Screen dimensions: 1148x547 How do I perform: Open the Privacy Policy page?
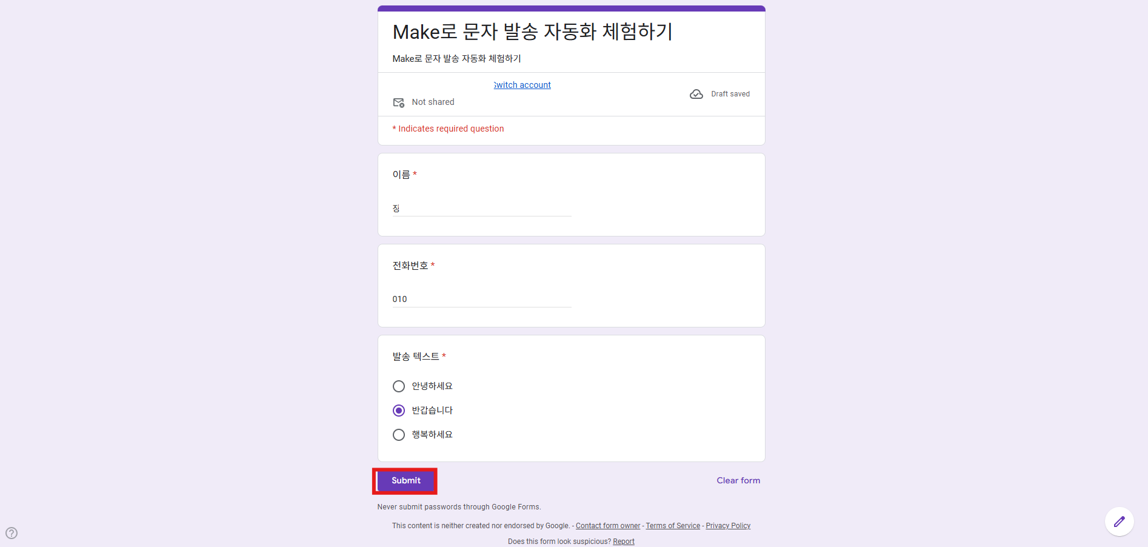tap(727, 526)
